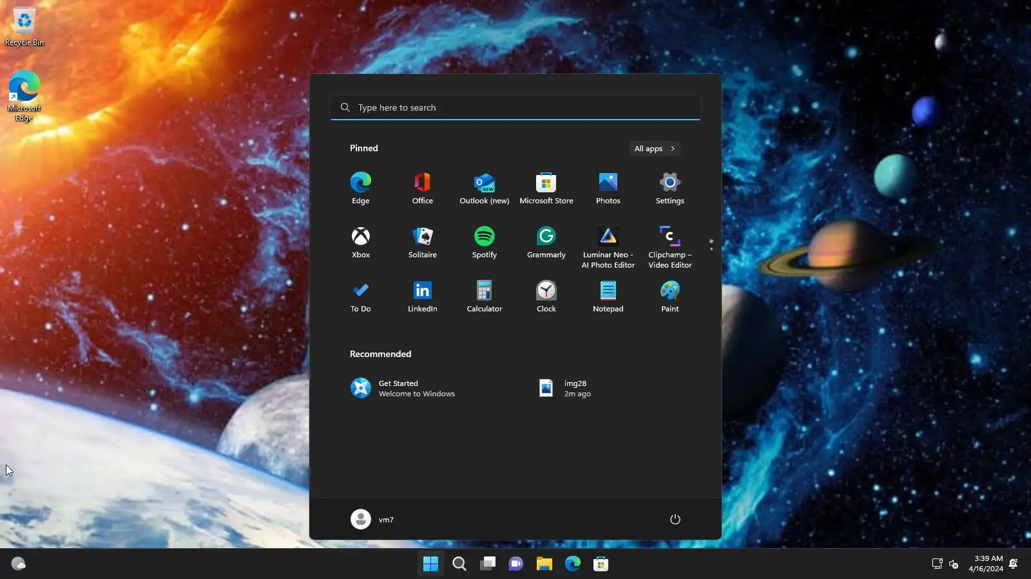The image size is (1031, 579).
Task: Open File Explorer from the taskbar
Action: click(x=544, y=564)
